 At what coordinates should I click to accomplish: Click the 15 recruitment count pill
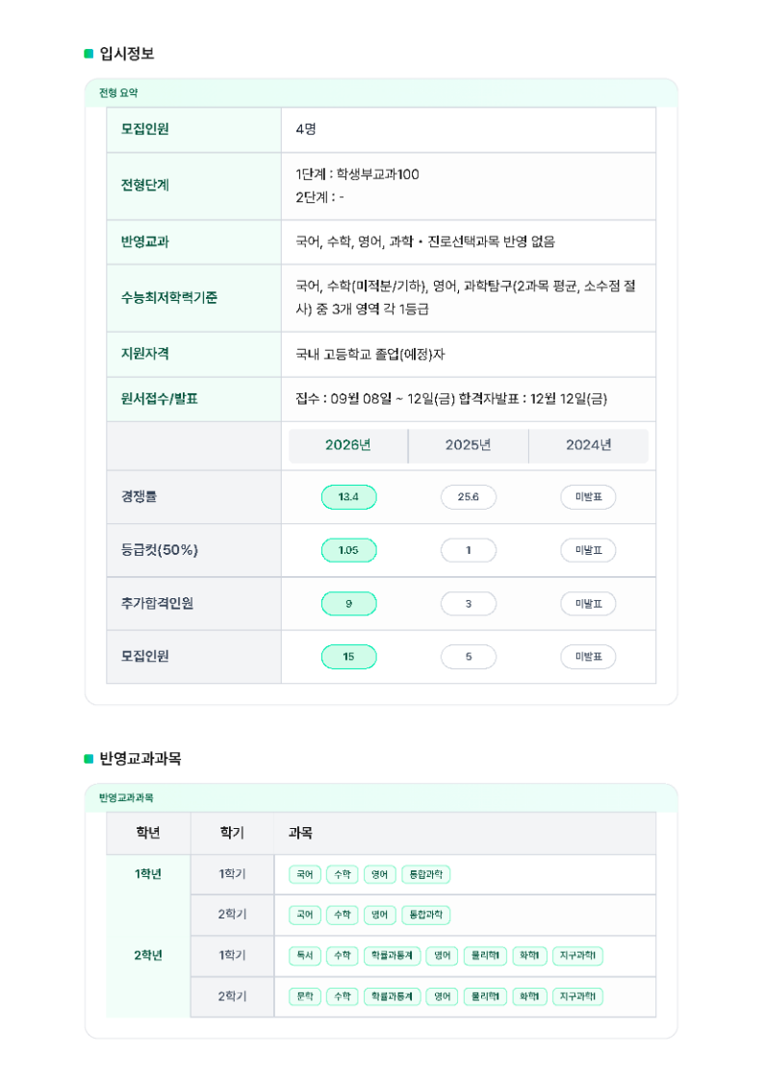(348, 657)
